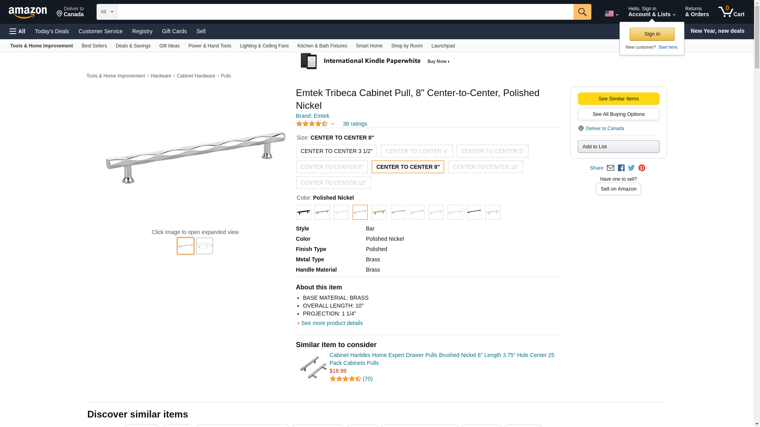This screenshot has width=760, height=427.
Task: Go to the Gift Cards menu item
Action: coord(174,31)
